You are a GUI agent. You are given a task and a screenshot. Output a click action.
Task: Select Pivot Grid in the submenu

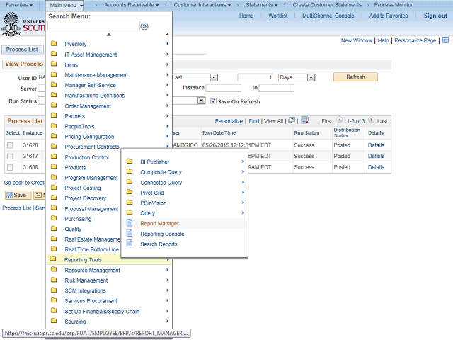pos(151,193)
